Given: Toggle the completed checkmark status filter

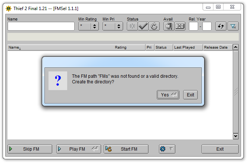Looking at the screenshot, I should [x=143, y=26].
